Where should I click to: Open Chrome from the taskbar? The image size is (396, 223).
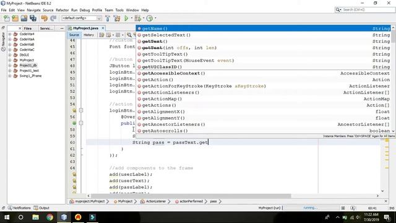(x=49, y=217)
